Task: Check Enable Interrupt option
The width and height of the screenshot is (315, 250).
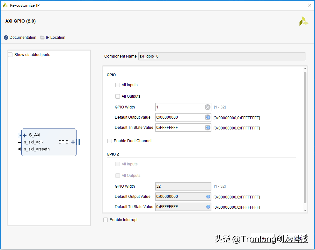Action: pos(106,220)
